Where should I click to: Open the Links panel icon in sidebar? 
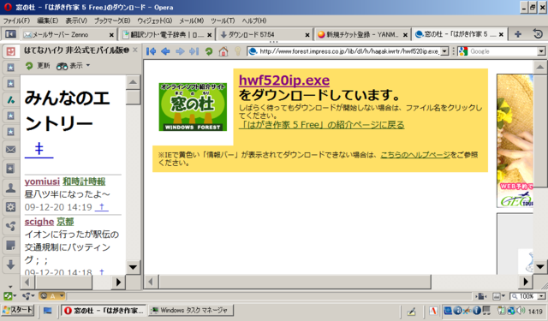10,226
